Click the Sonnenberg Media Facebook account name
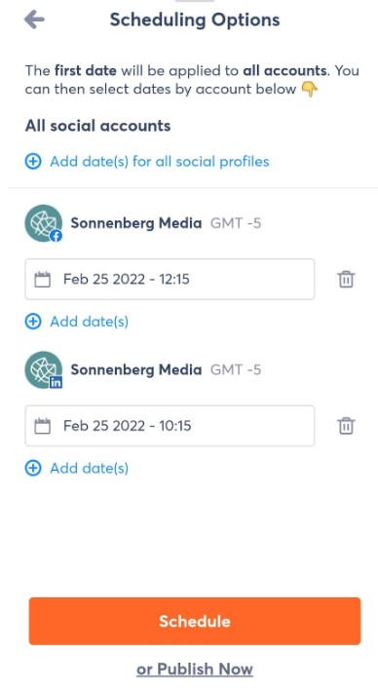 click(x=136, y=223)
